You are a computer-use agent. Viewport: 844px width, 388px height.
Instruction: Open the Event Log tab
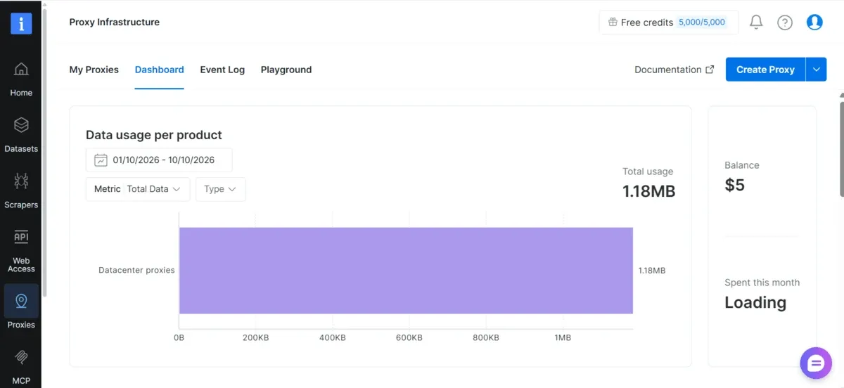click(222, 70)
